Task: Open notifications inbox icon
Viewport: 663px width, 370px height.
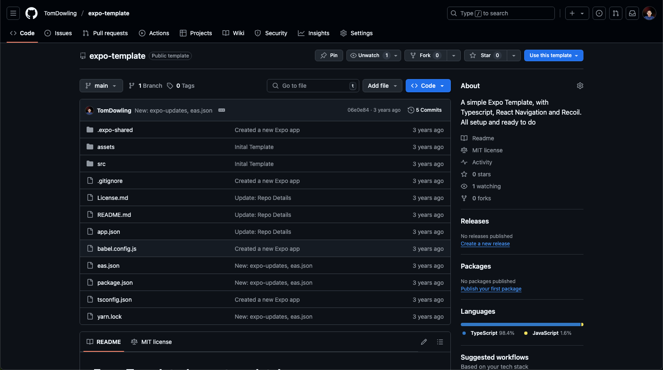Action: pos(632,13)
